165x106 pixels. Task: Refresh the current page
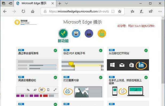23,11
